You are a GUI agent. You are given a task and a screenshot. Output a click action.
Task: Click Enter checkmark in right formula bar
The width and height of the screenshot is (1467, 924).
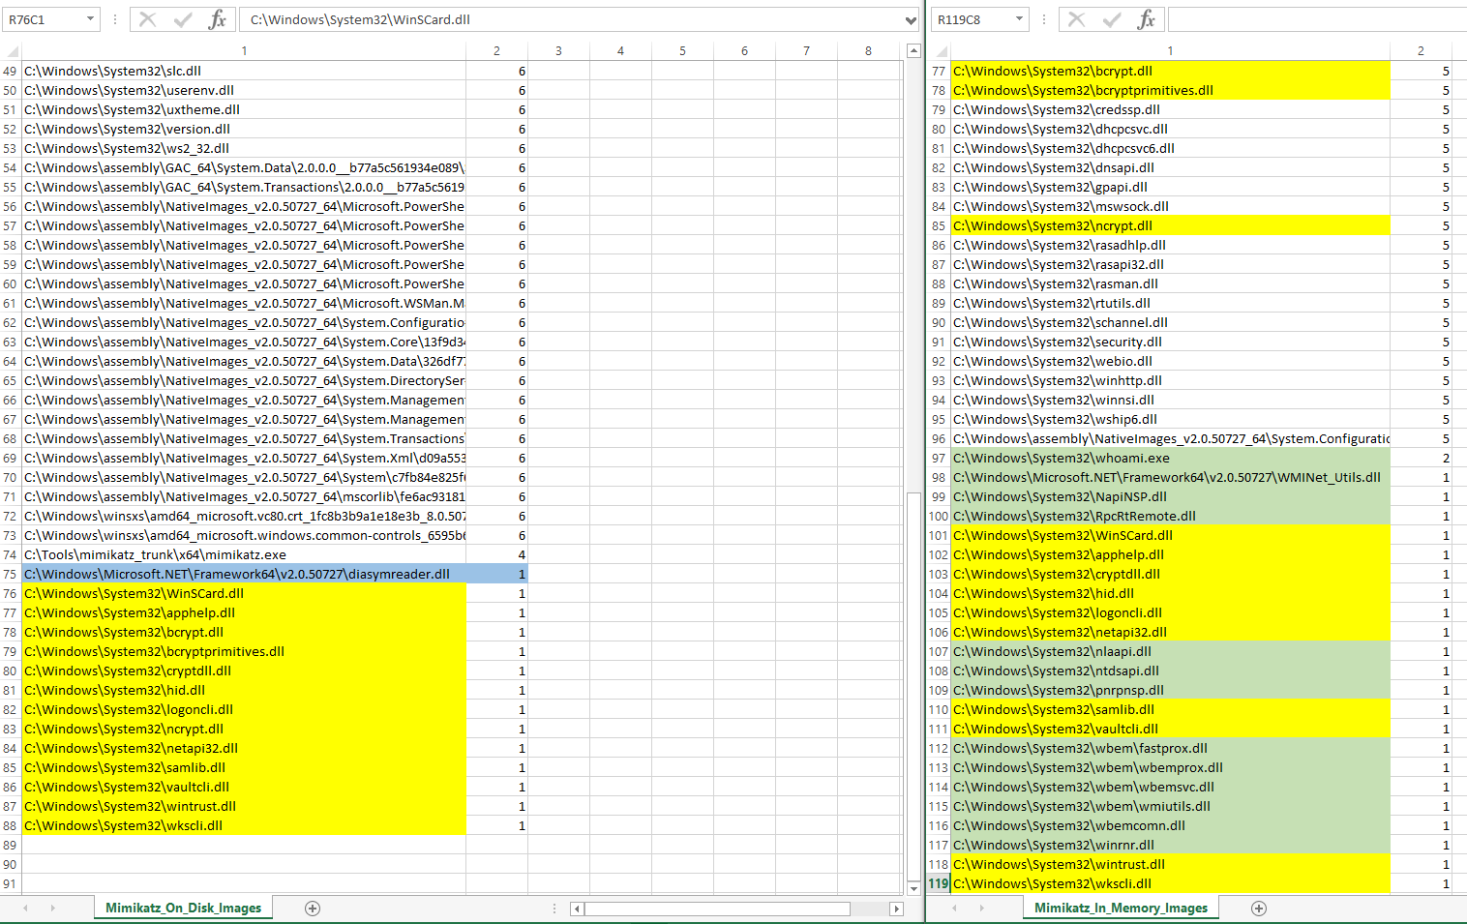pos(1112,19)
